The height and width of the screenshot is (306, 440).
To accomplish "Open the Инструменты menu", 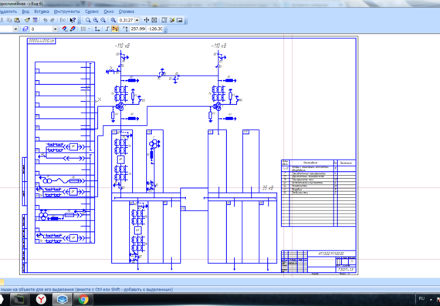I will (67, 12).
